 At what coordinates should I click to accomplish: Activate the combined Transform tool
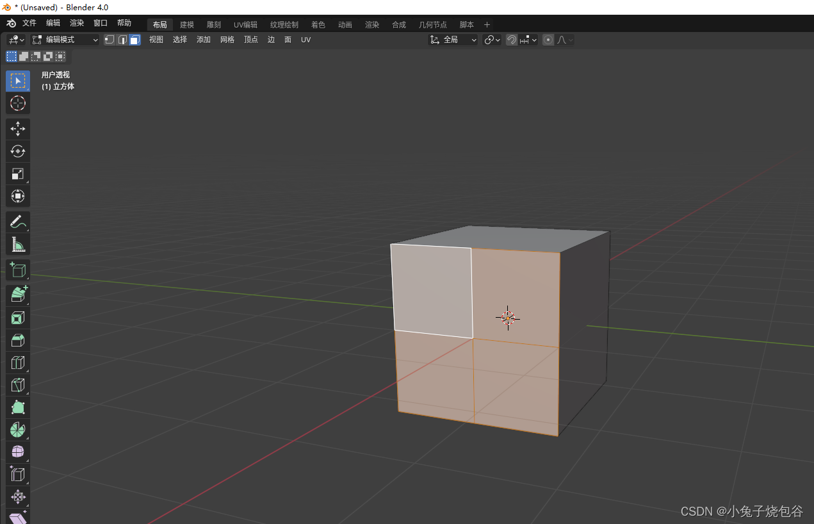click(x=18, y=196)
